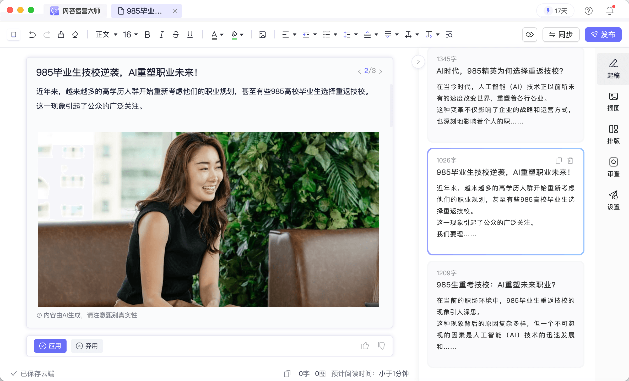Viewport: 629px width, 381px height.
Task: Expand the font size 16 dropdown
Action: point(130,35)
